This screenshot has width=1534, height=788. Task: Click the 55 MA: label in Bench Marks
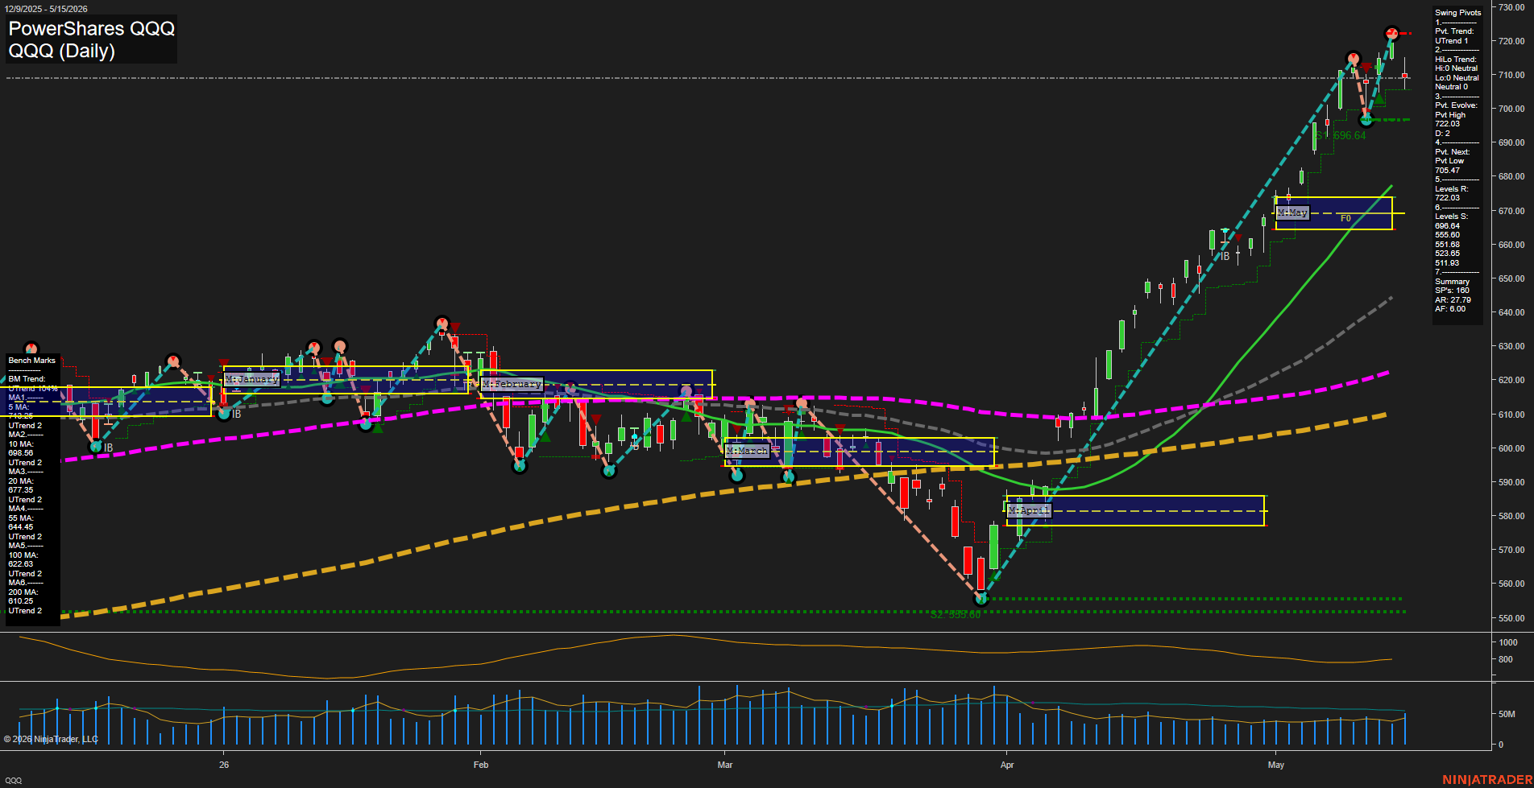tap(21, 518)
